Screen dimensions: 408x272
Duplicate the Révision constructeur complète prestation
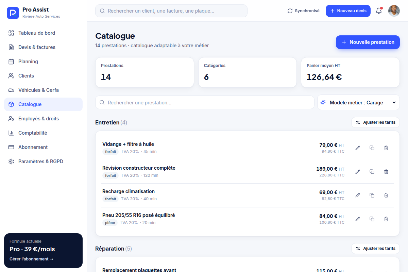pos(372,172)
